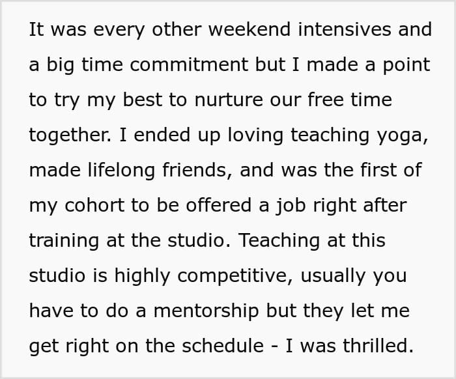
Task: Click the word "usually"
Action: pos(333,275)
